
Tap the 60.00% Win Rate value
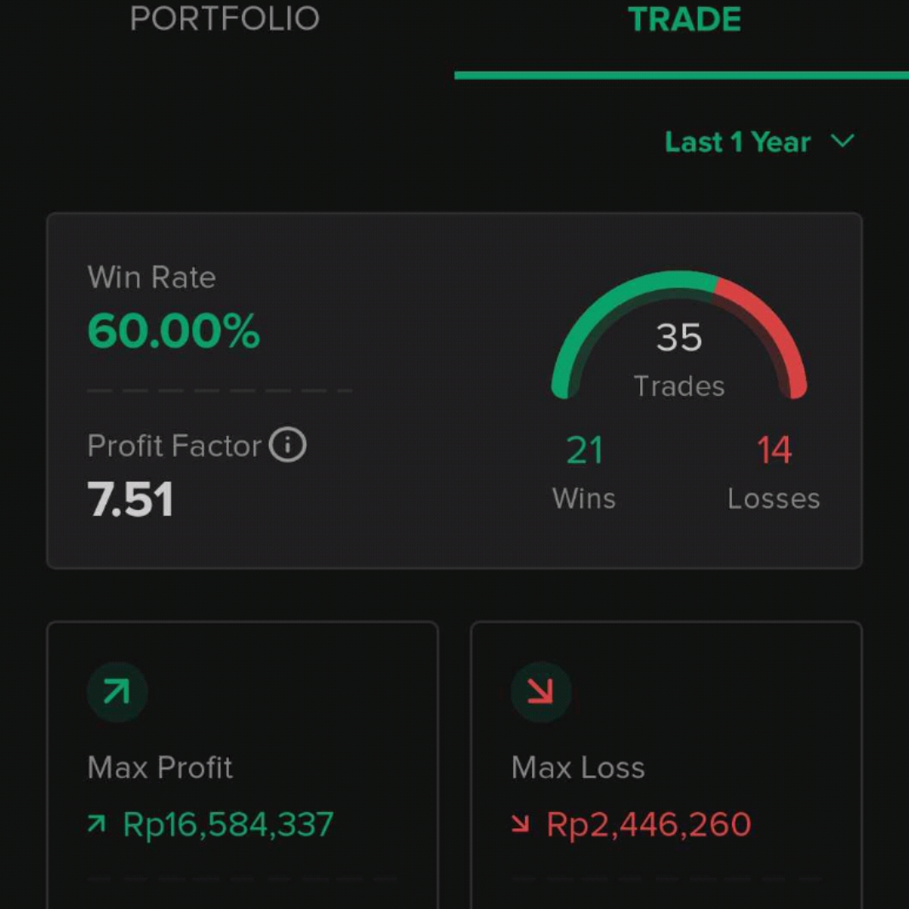tap(174, 331)
